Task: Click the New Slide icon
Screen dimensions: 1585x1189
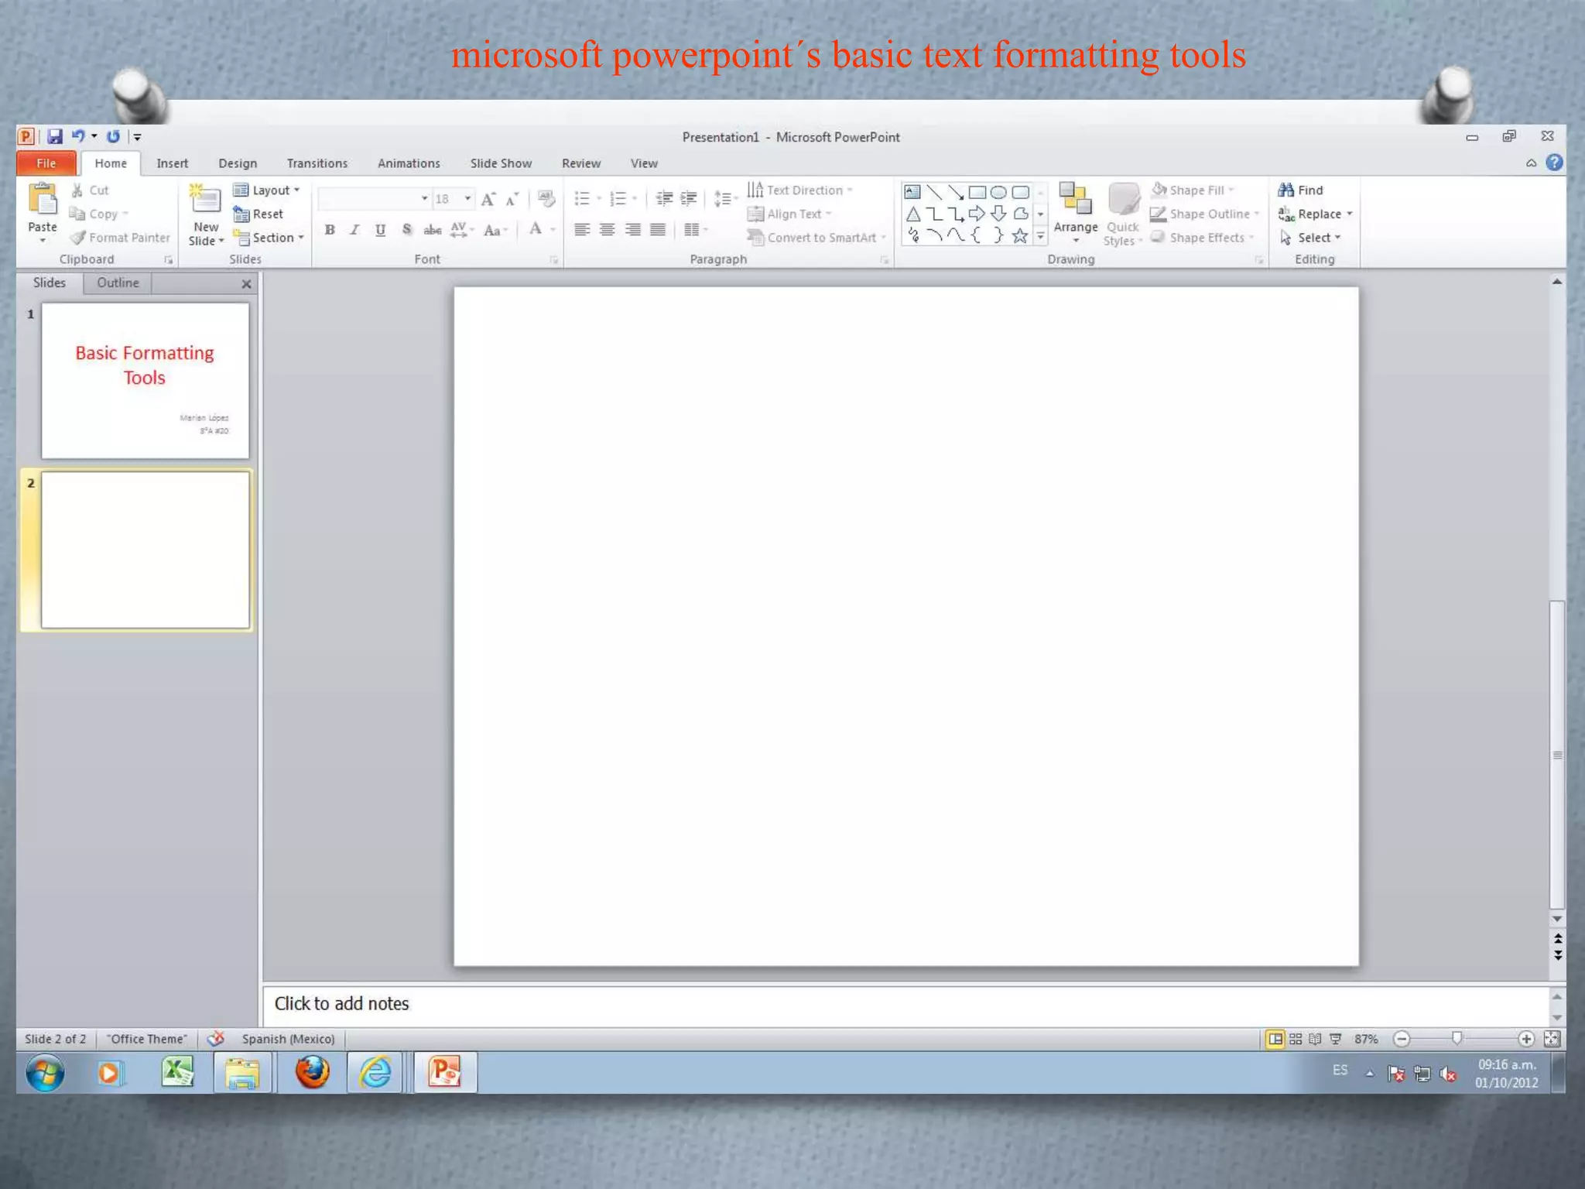Action: [205, 201]
